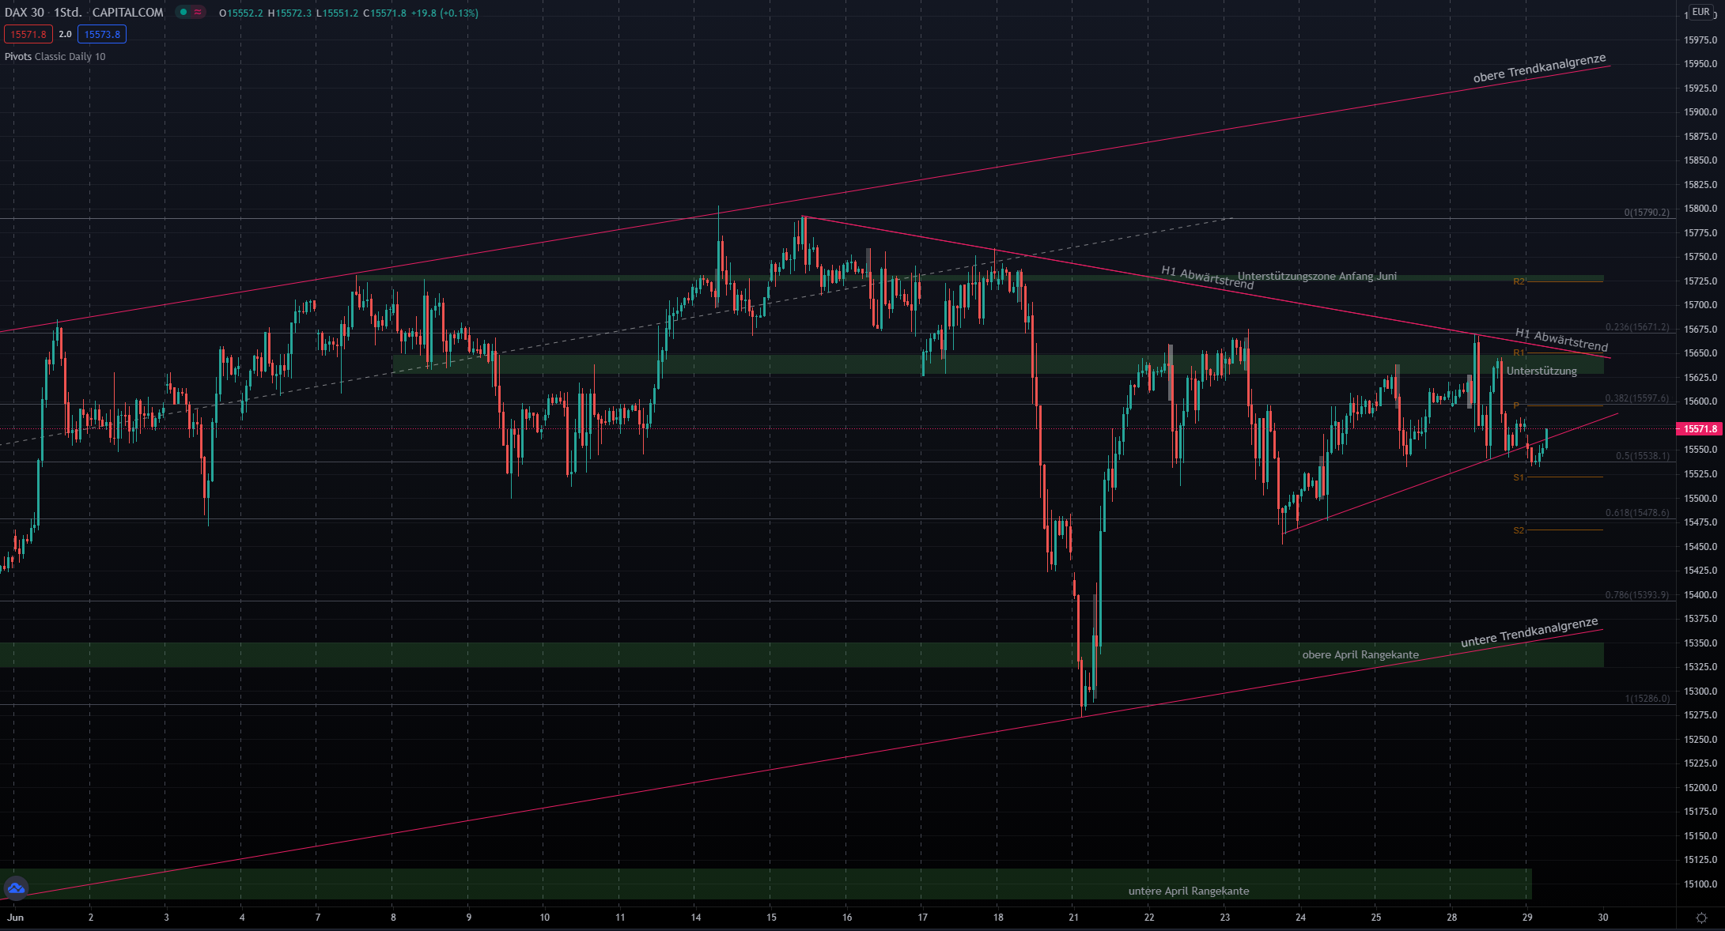Click date 21 on the time axis

point(1073,918)
